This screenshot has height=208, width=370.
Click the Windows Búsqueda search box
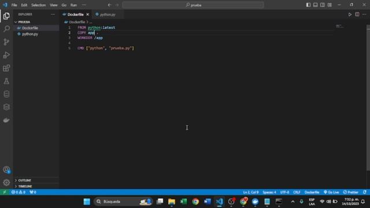pos(123,202)
